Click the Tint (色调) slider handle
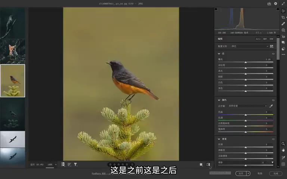This screenshot has height=179, width=287. coord(246,120)
